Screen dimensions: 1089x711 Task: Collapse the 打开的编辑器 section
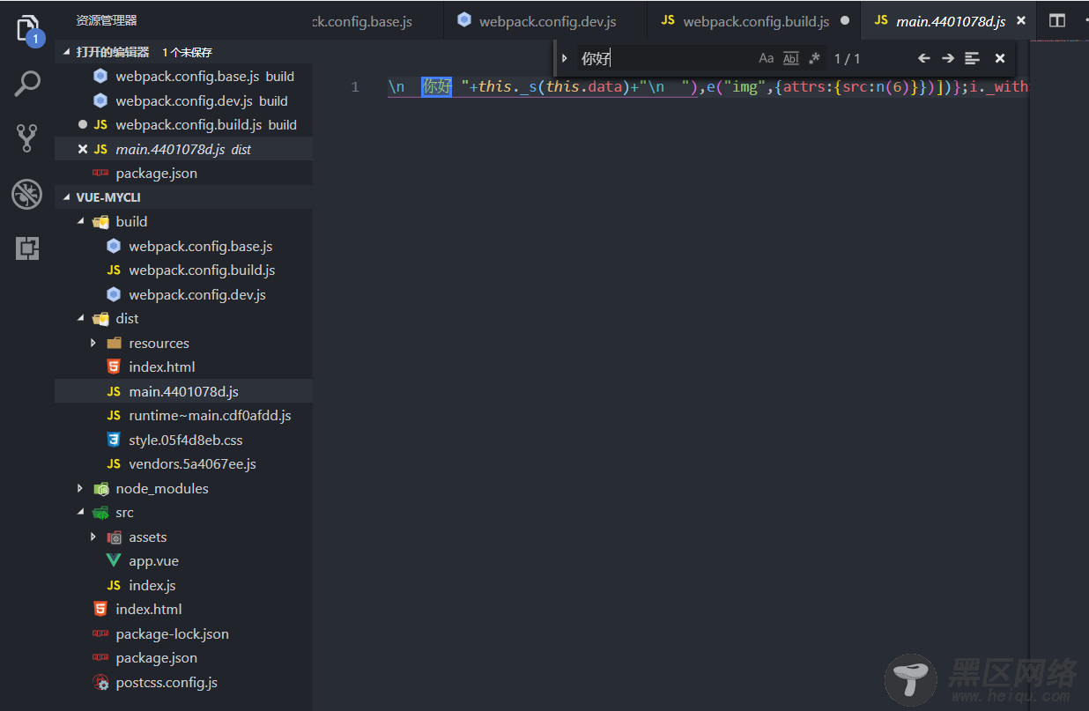(183, 52)
